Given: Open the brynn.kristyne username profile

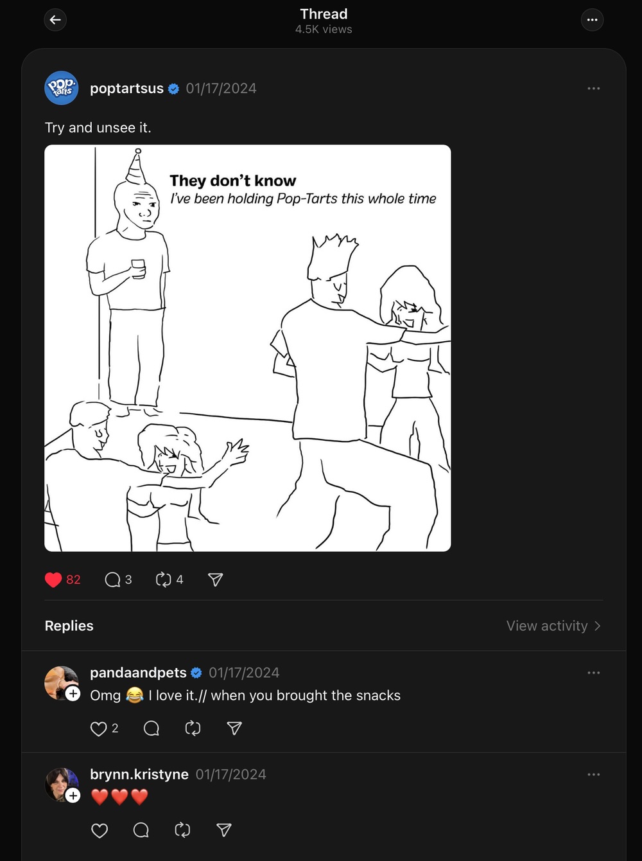Looking at the screenshot, I should [139, 774].
